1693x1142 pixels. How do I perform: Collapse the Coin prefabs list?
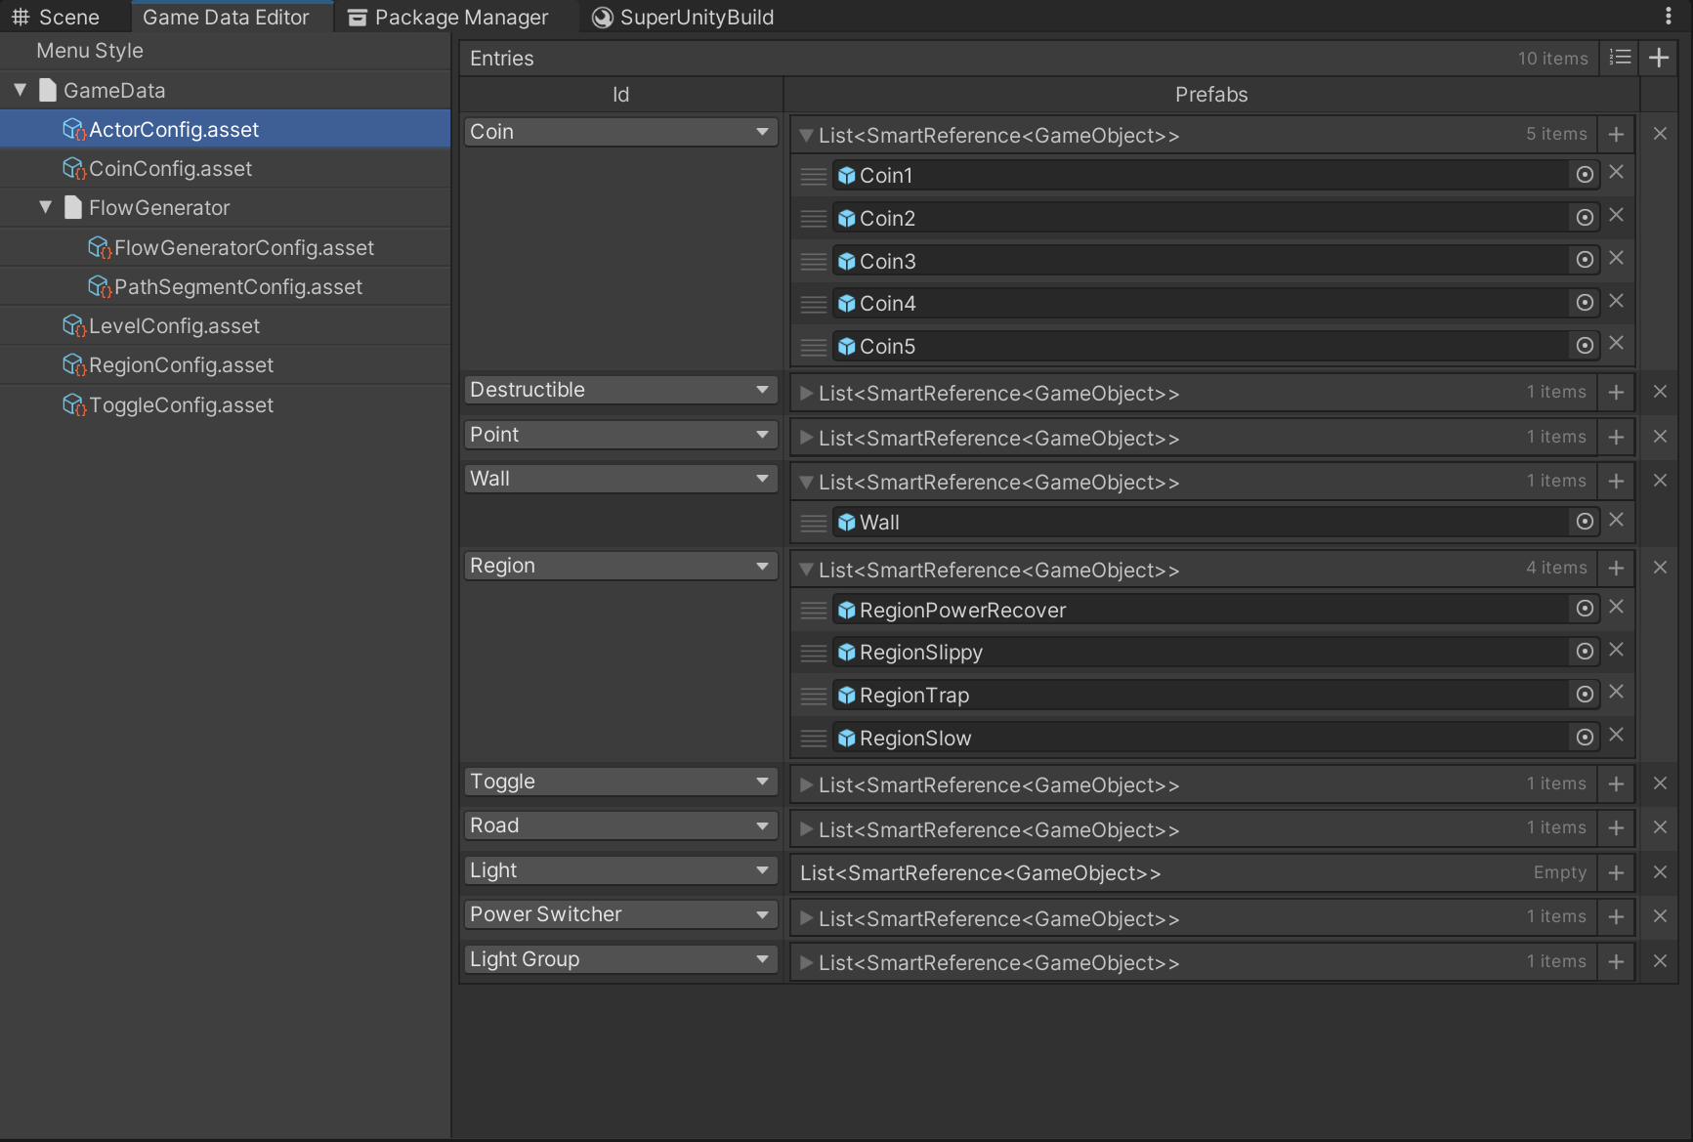click(x=806, y=136)
